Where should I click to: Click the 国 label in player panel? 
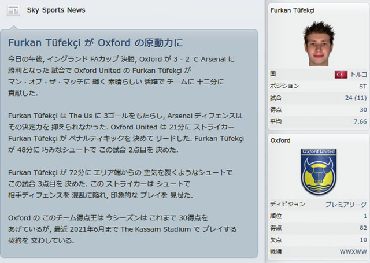tap(273, 74)
